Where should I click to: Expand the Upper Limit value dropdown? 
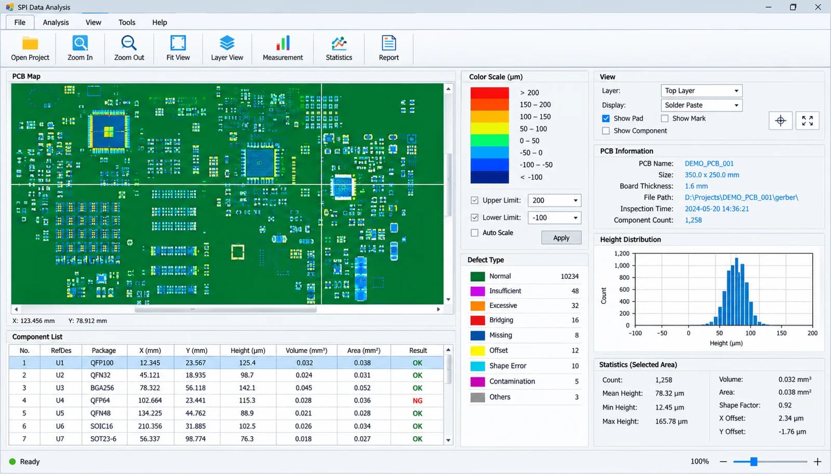(575, 200)
